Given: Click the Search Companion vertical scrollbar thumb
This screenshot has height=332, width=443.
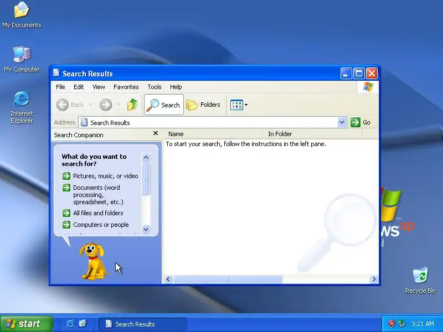Looking at the screenshot, I should click(x=146, y=178).
